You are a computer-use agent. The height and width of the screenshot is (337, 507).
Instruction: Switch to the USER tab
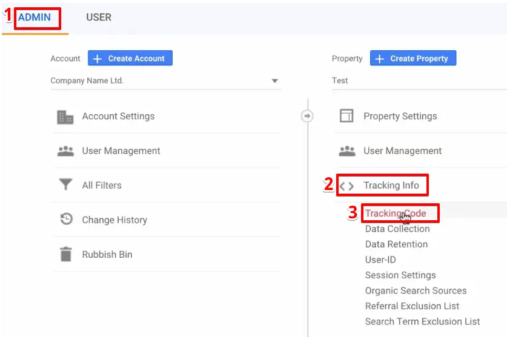(99, 17)
